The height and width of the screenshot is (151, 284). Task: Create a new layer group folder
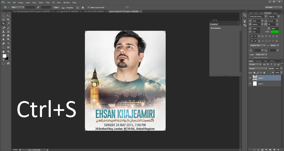point(270,150)
